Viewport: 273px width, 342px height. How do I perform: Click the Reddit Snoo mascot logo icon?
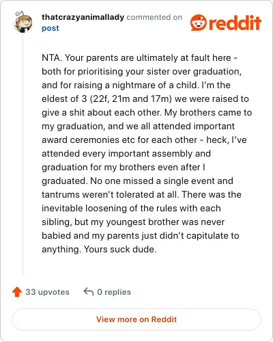point(199,23)
